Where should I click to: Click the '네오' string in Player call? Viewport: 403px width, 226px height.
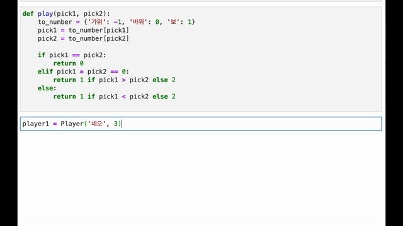pyautogui.click(x=97, y=124)
